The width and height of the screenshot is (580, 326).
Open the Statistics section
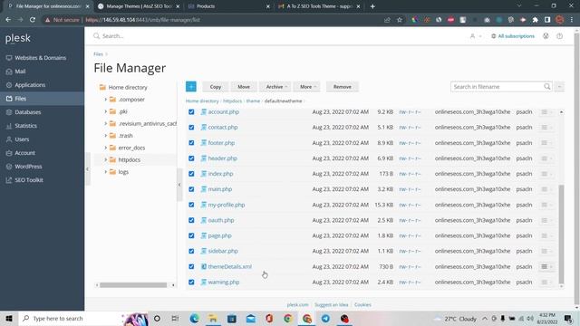25,126
